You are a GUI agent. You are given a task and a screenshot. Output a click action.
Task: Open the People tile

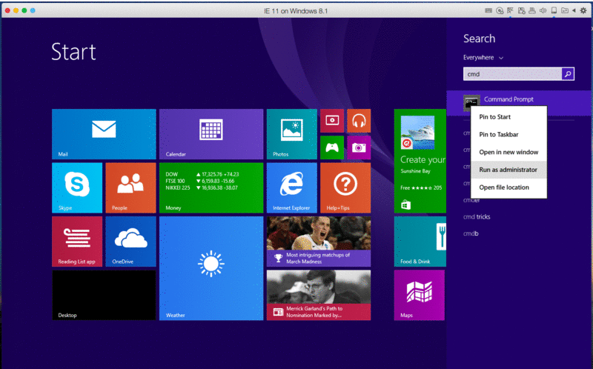(131, 188)
